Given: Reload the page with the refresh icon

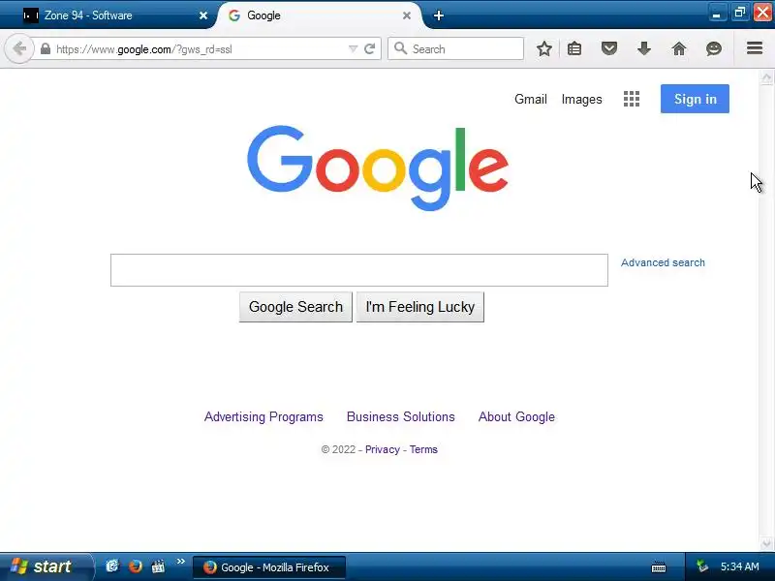Looking at the screenshot, I should pyautogui.click(x=369, y=49).
